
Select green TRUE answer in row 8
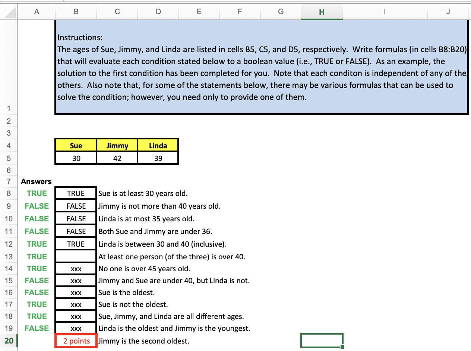pyautogui.click(x=37, y=193)
